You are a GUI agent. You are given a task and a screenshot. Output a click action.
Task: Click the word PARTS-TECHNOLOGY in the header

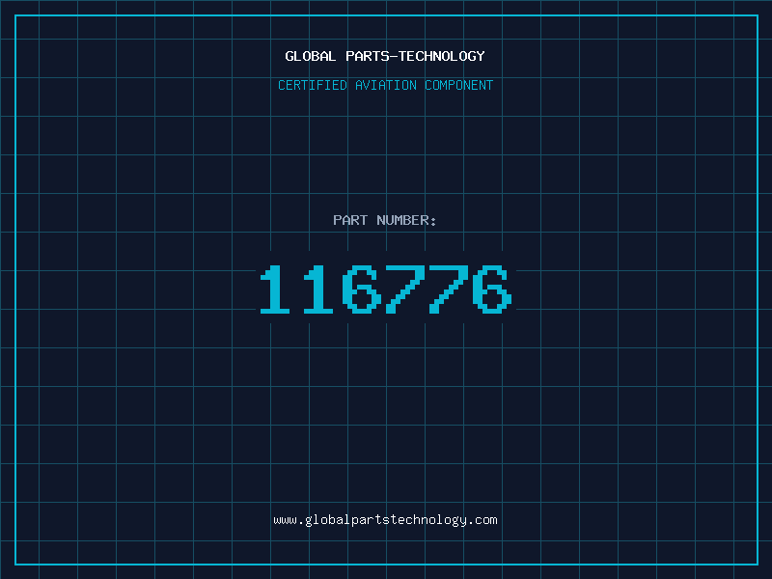(416, 56)
